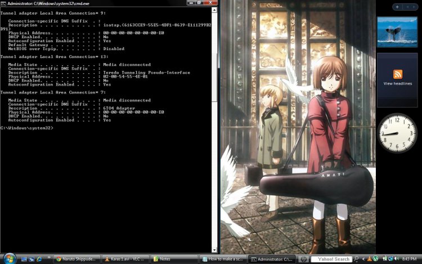Click the HP logo toolbar icon

304,259
